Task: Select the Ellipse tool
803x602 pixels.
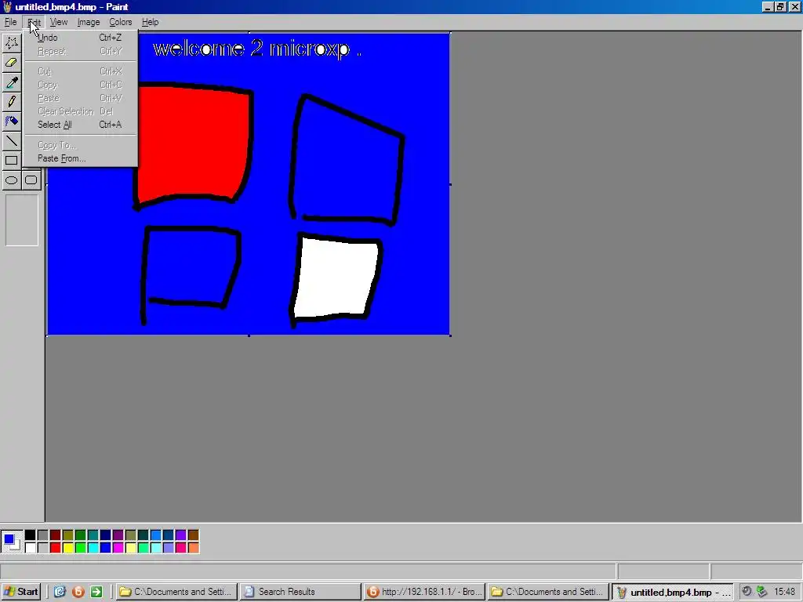Action: (x=11, y=180)
